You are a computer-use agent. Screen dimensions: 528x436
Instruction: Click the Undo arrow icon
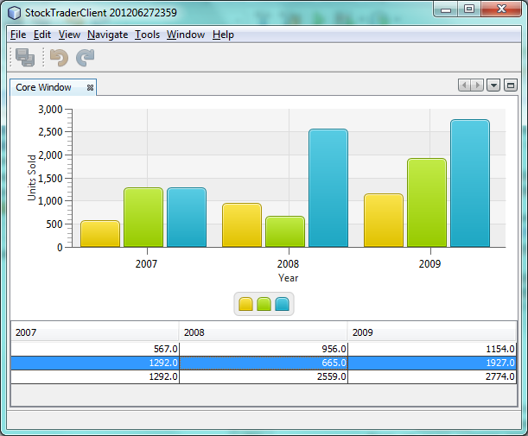(59, 58)
